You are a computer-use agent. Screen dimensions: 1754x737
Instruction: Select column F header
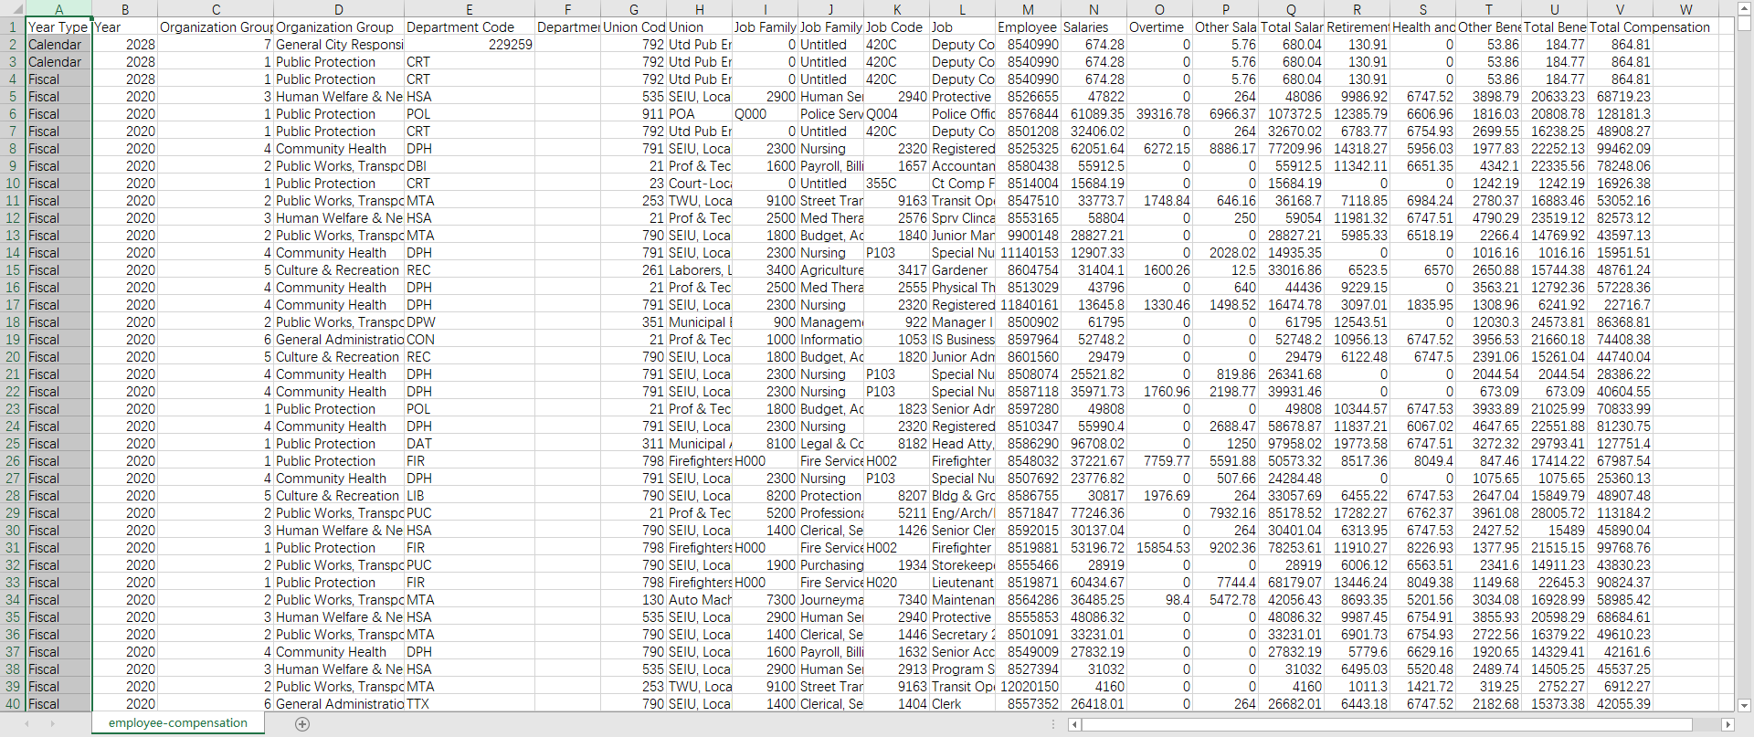568,9
